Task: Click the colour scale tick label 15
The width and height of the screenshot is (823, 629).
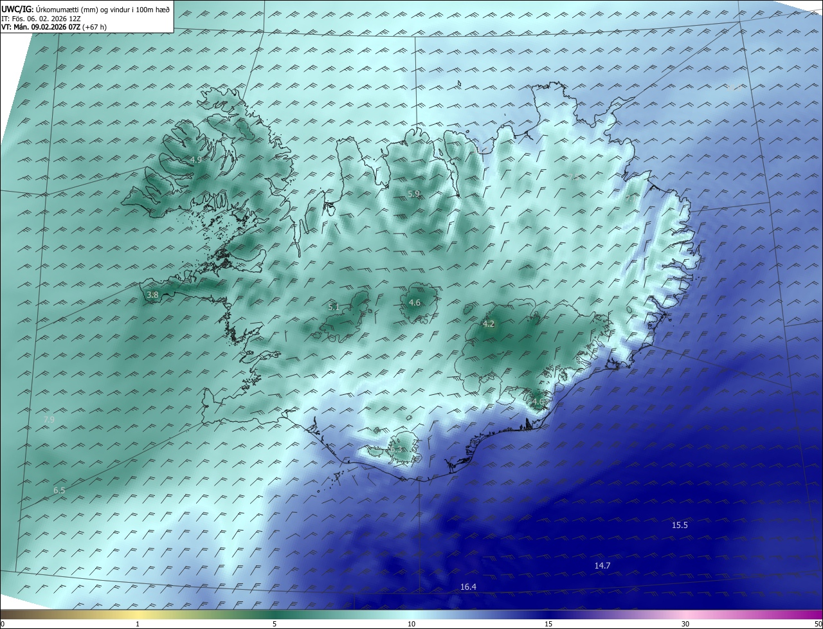Action: pyautogui.click(x=548, y=624)
